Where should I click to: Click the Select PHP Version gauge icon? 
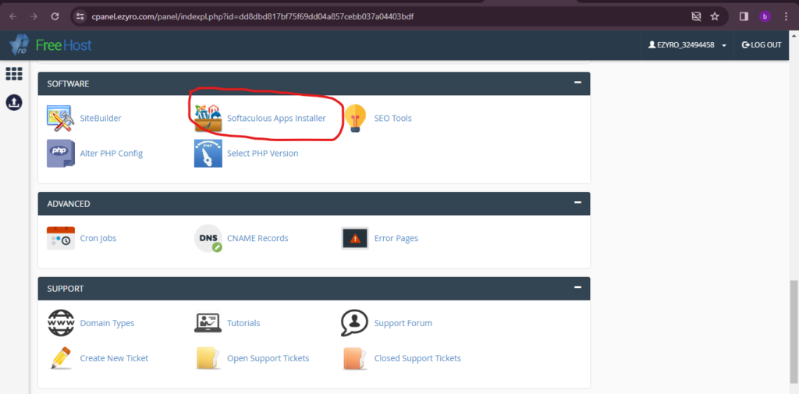(x=208, y=154)
